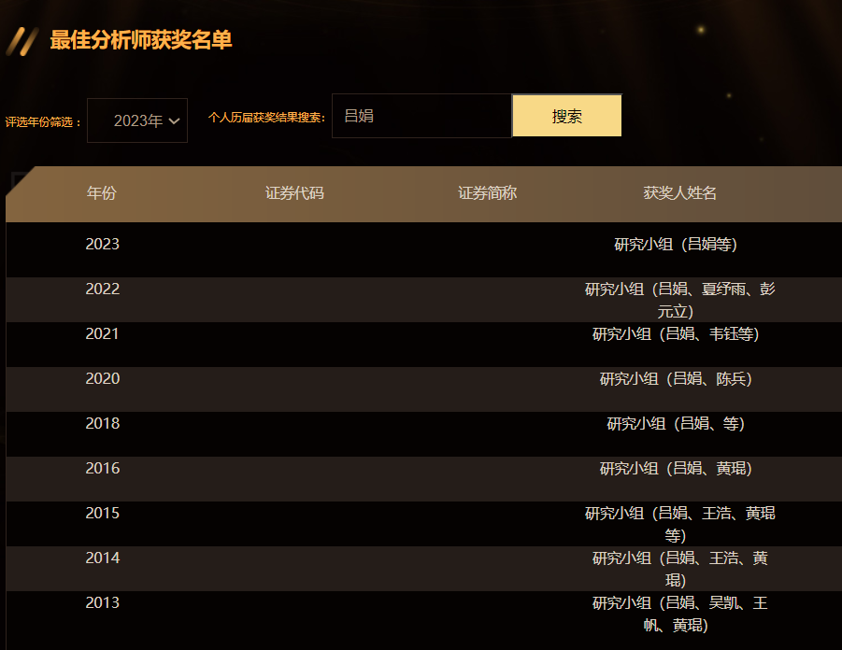Select the 2021 year cell
This screenshot has height=650, width=842.
pyautogui.click(x=102, y=333)
